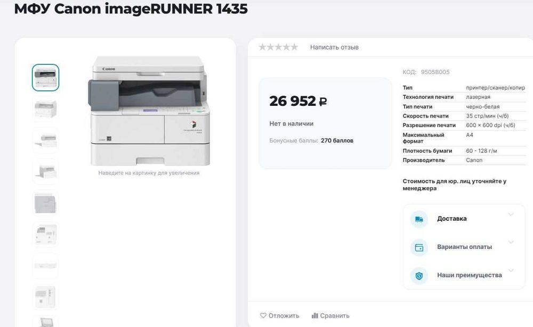Select the first highlighted printer thumbnail
The width and height of the screenshot is (533, 327).
[45, 78]
